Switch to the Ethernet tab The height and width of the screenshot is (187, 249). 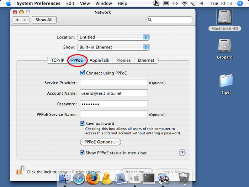pos(146,60)
